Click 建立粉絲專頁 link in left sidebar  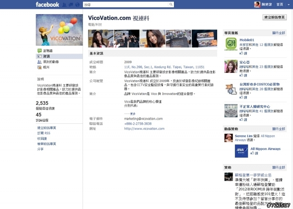[47, 128]
